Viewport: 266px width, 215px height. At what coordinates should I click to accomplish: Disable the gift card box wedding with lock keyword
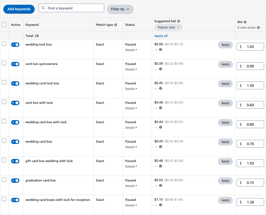15,161
